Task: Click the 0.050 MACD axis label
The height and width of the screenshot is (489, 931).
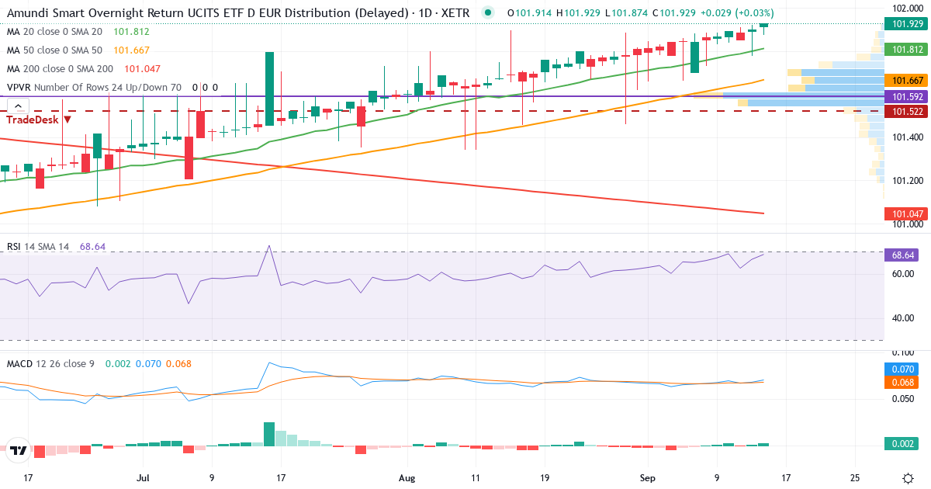Action: [x=902, y=399]
